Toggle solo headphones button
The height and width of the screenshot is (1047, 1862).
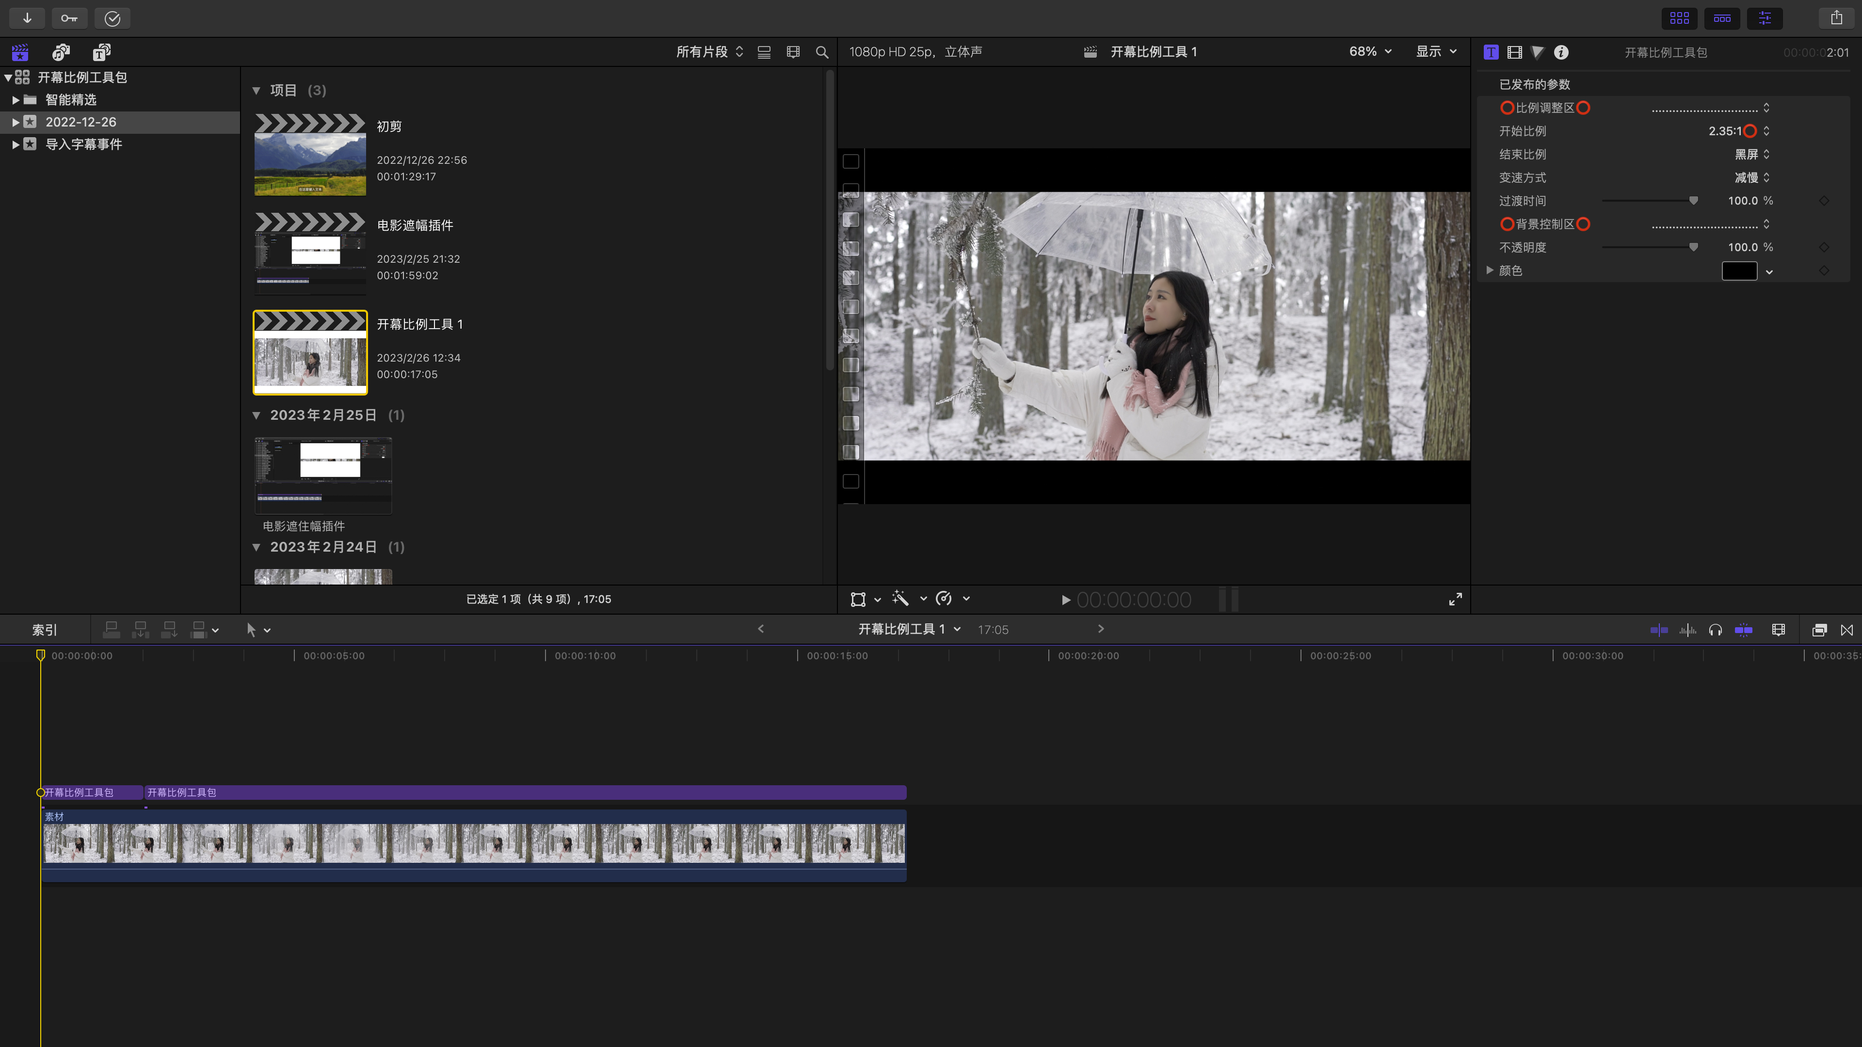tap(1715, 630)
